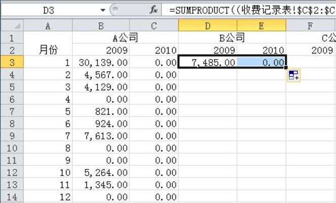The width and height of the screenshot is (336, 203).
Task: Click the Name Box showing D3
Action: (x=49, y=10)
